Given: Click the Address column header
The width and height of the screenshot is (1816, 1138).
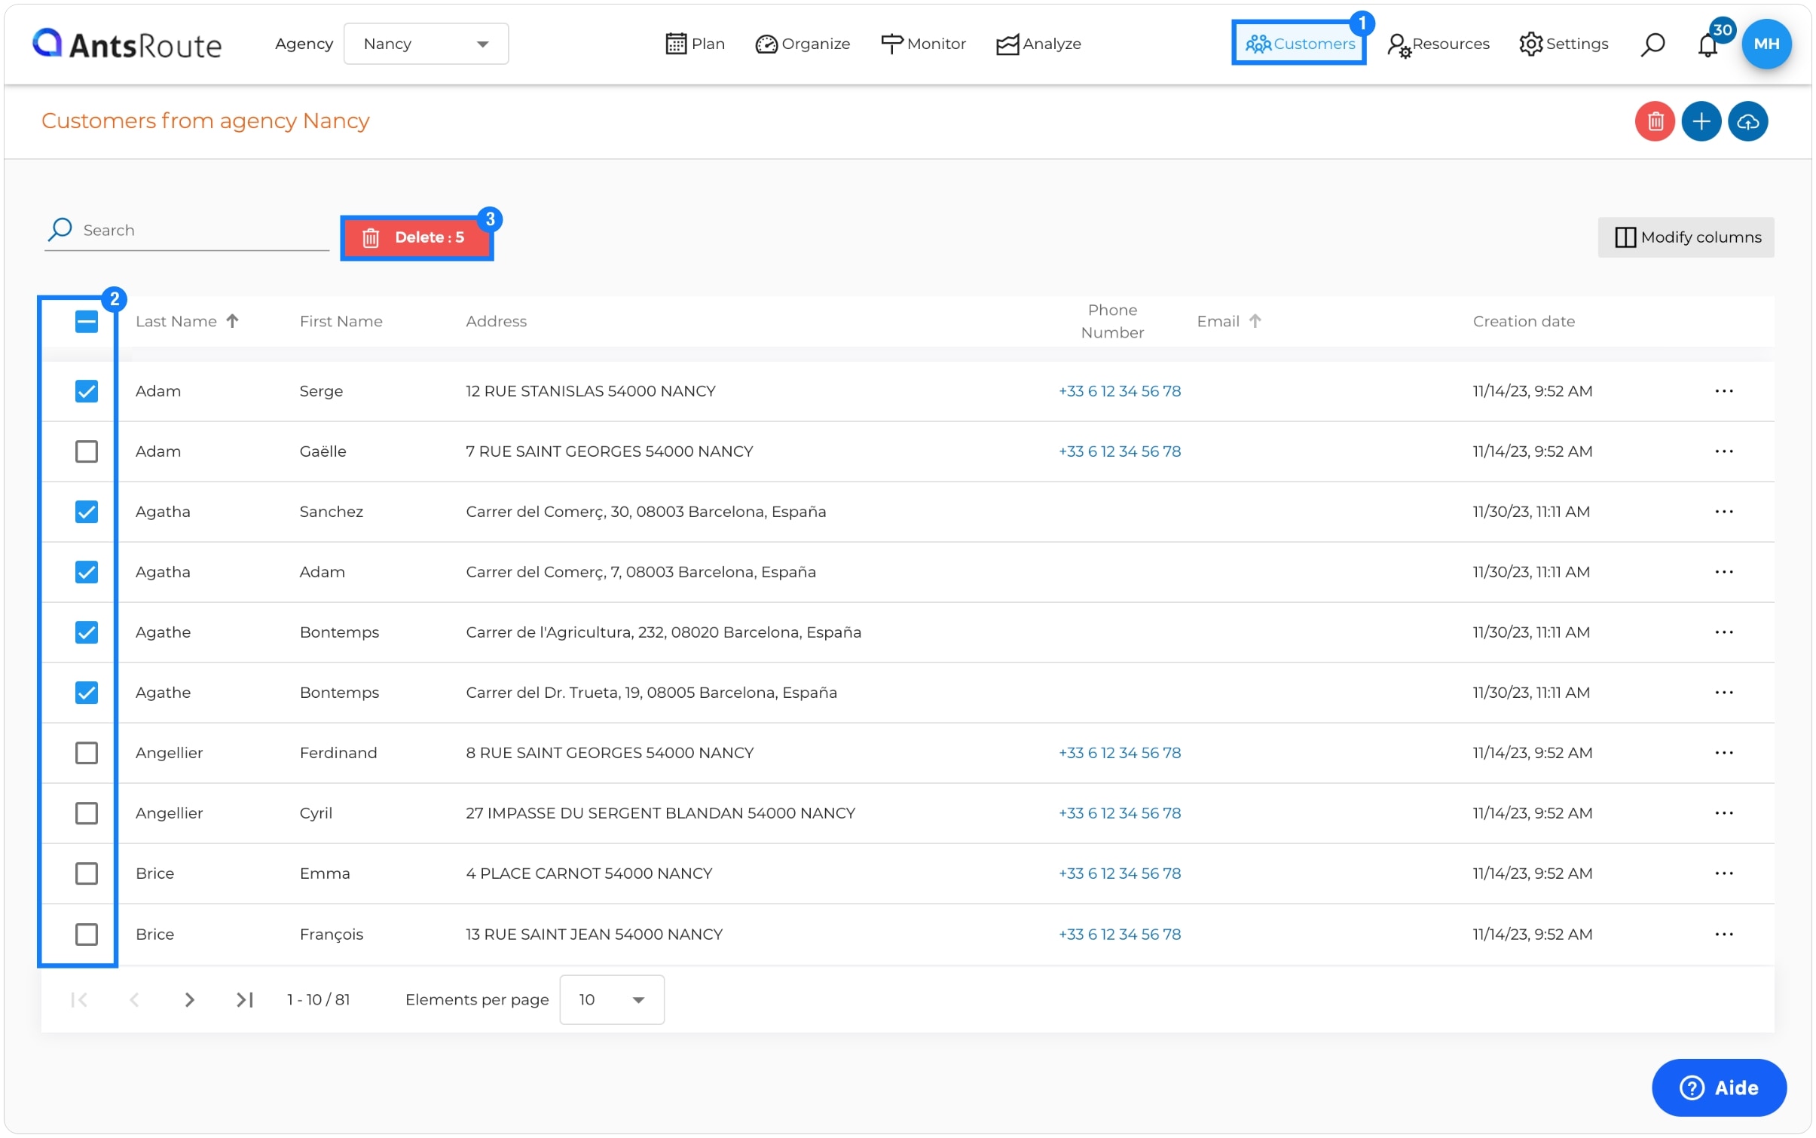Looking at the screenshot, I should 496,321.
